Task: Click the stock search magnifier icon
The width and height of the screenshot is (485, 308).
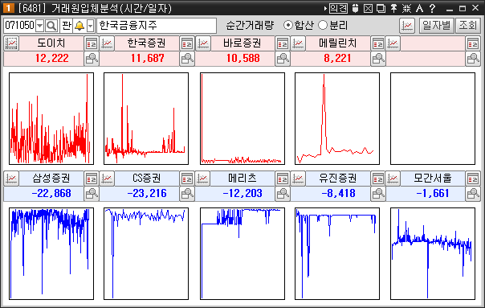Action: click(x=51, y=26)
